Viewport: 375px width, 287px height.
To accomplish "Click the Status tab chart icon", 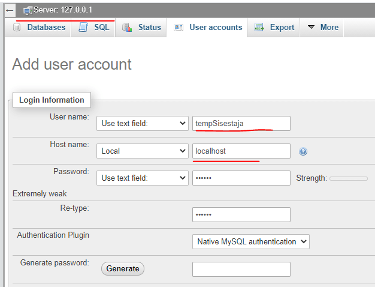I will point(127,28).
